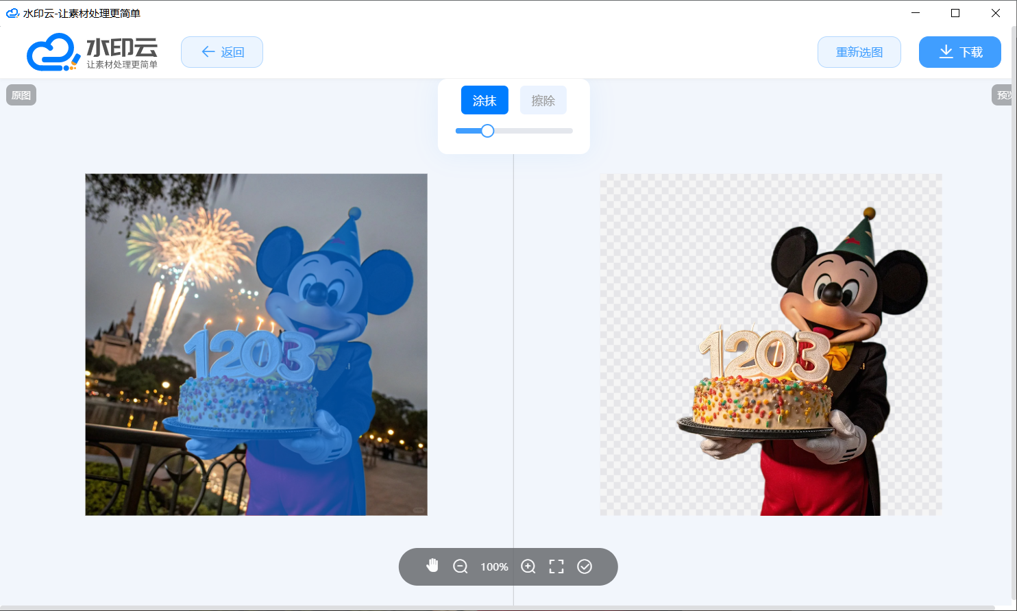Click the 原图 original label

tap(21, 95)
